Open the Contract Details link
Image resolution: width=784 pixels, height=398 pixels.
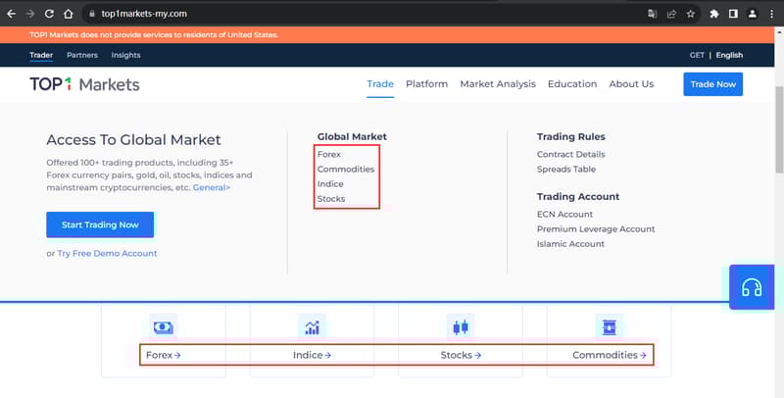(x=571, y=154)
